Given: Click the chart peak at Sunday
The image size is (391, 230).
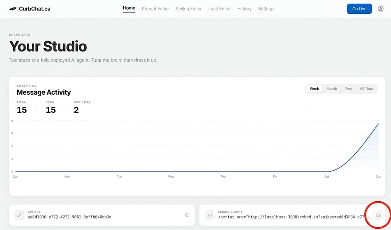Looking at the screenshot, I should 378,124.
